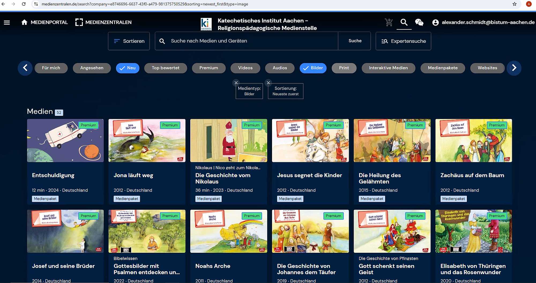Click the search magnifier in header
Image resolution: width=536 pixels, height=283 pixels.
404,22
